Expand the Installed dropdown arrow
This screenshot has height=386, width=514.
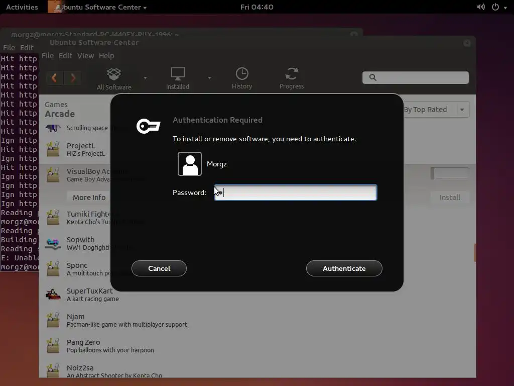coord(209,78)
